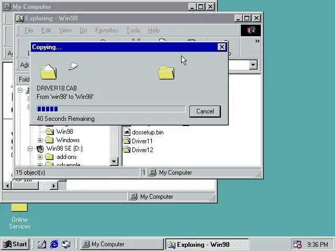Maximize the Exploring - Win98 window
335x251 pixels.
tap(247, 18)
